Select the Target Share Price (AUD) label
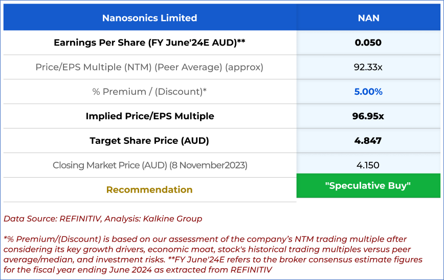Screen dimensions: 444x280 coord(149,141)
